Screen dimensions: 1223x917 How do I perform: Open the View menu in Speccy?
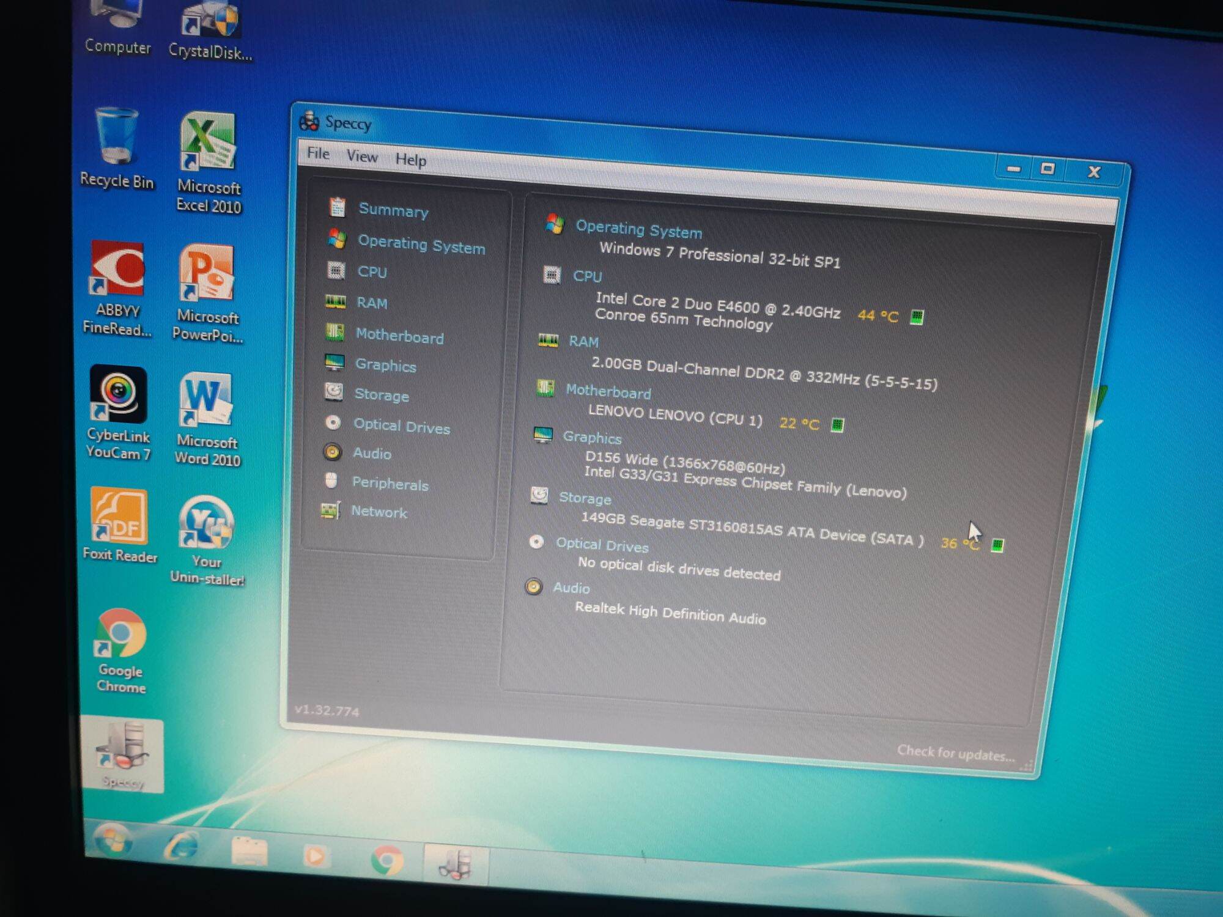[x=362, y=157]
